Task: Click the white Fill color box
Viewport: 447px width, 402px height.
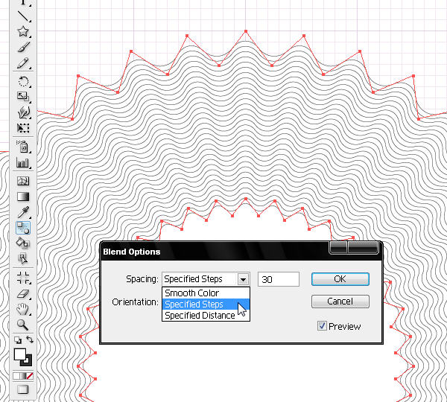Action: pos(19,354)
